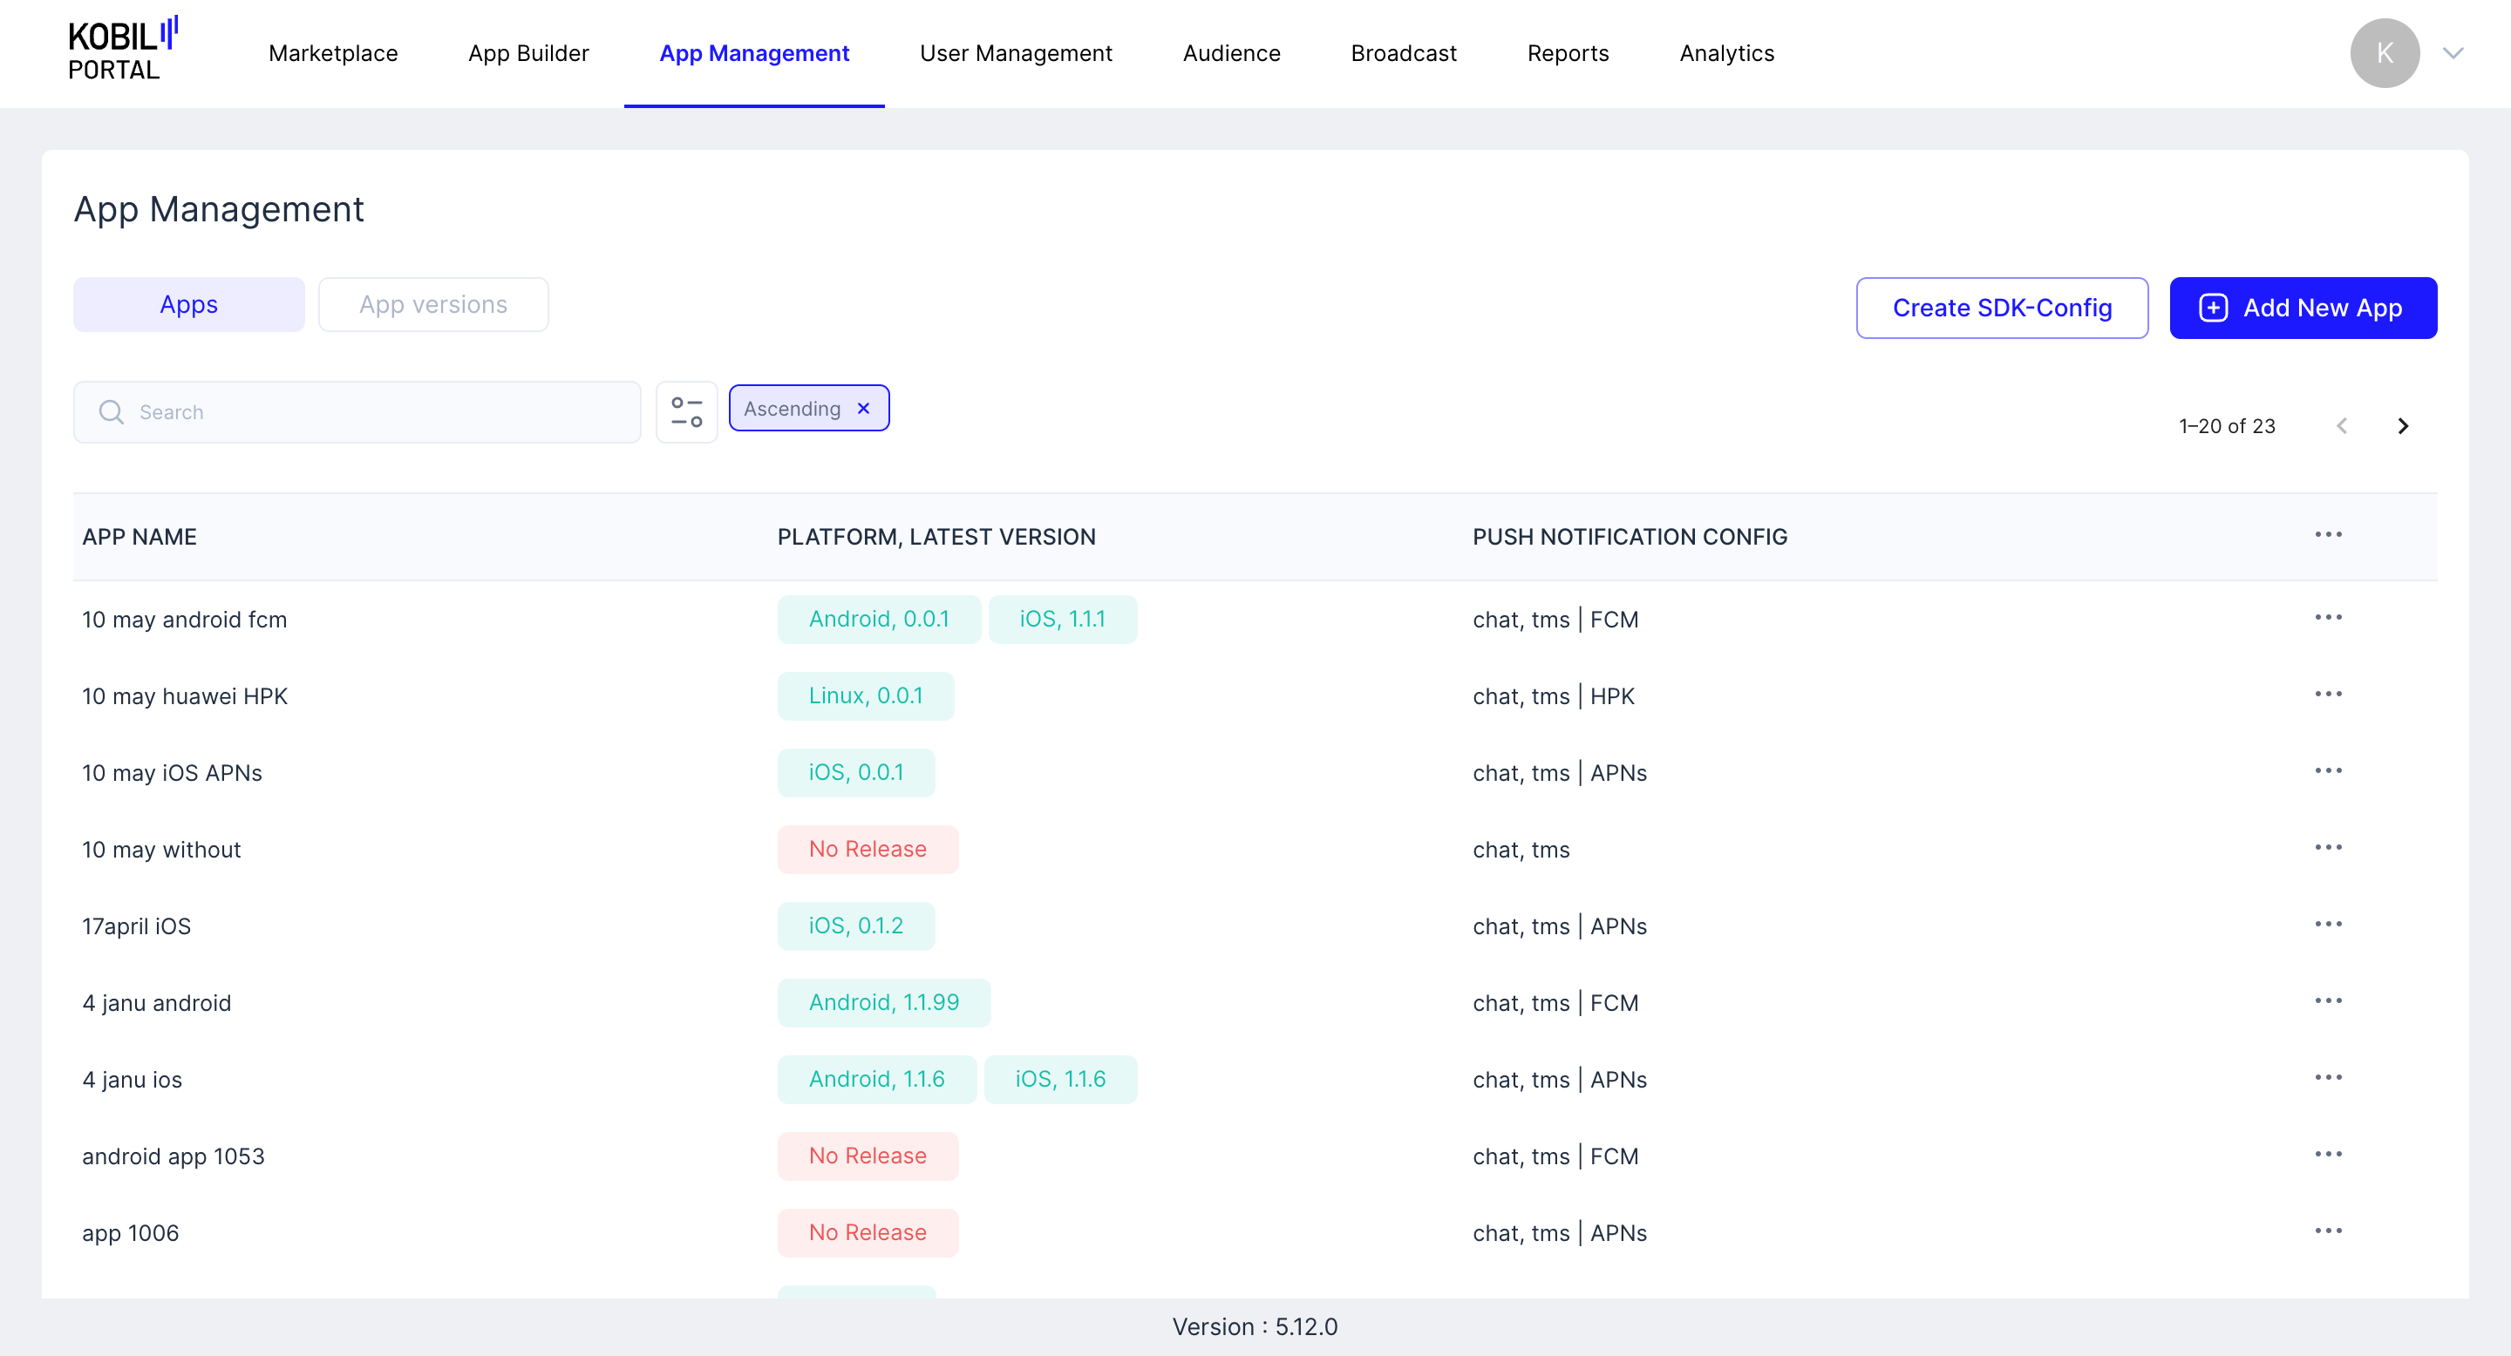
Task: Open table header three-dot column menu
Action: [x=2328, y=535]
